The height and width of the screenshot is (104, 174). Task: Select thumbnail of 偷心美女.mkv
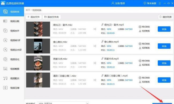point(38,46)
